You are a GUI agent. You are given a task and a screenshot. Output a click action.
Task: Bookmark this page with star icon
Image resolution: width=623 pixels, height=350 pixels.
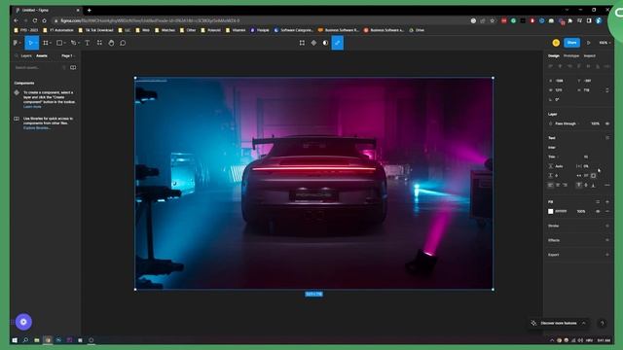pyautogui.click(x=493, y=20)
